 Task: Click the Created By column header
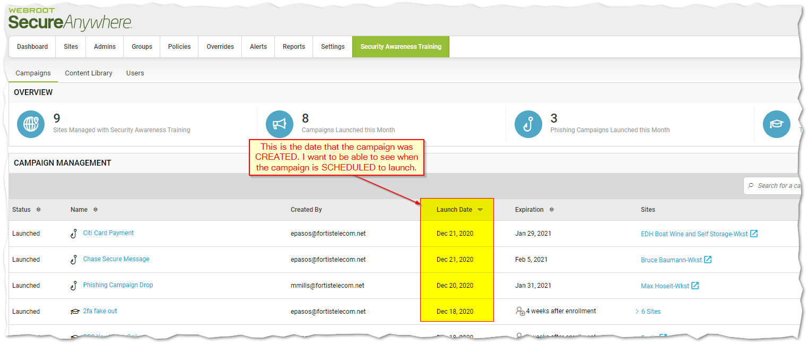[306, 210]
